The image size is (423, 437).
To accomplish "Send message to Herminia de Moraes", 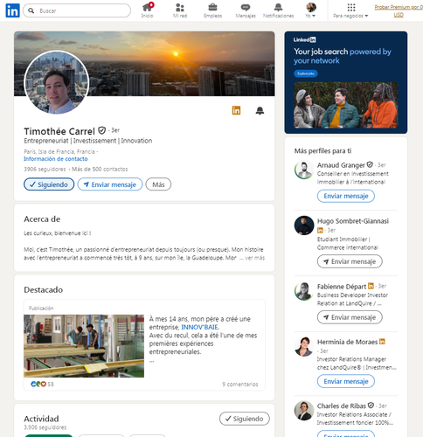I will point(346,381).
